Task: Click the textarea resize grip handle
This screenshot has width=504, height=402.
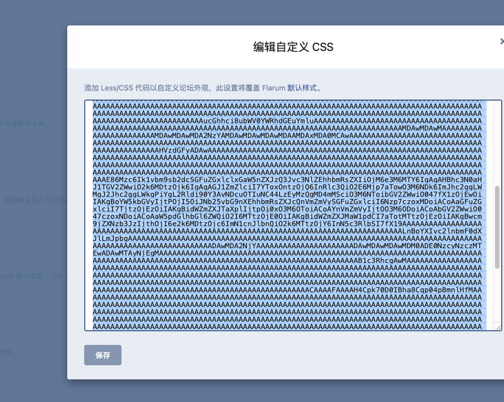Action: [x=498, y=327]
